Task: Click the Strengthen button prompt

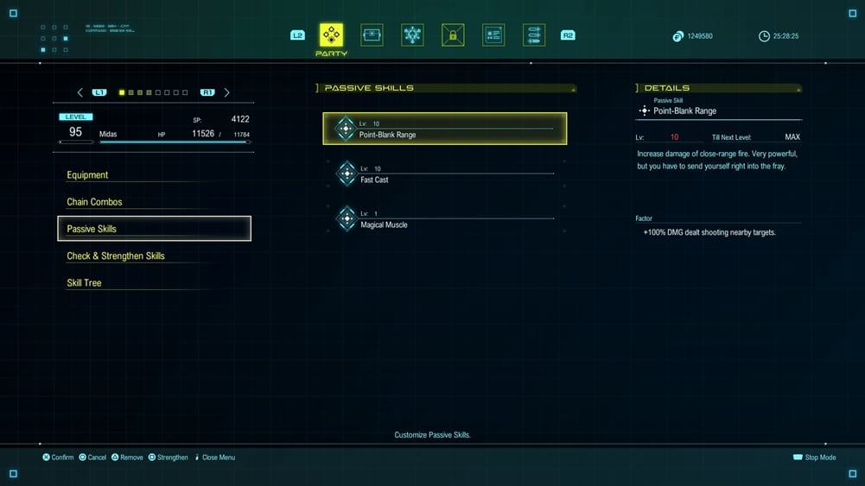Action: (x=169, y=458)
